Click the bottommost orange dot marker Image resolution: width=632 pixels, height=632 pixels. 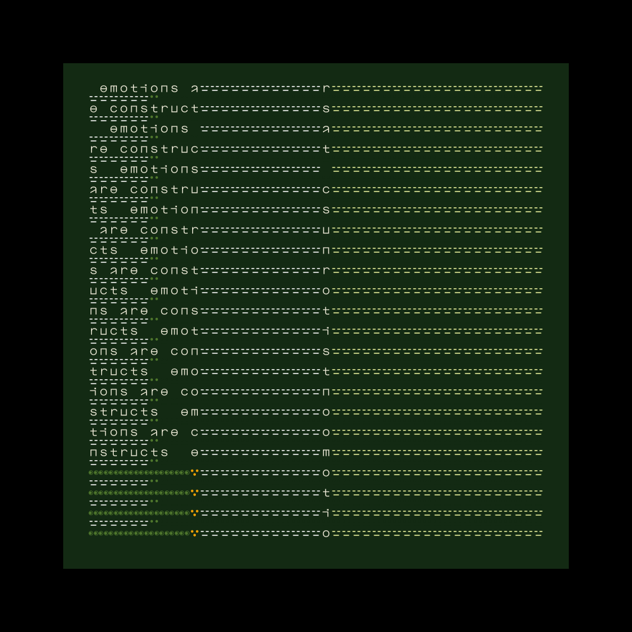tap(195, 533)
